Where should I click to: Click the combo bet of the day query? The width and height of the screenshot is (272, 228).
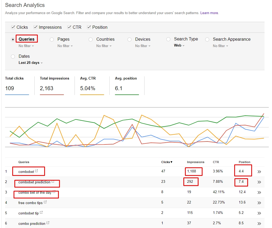(35, 192)
